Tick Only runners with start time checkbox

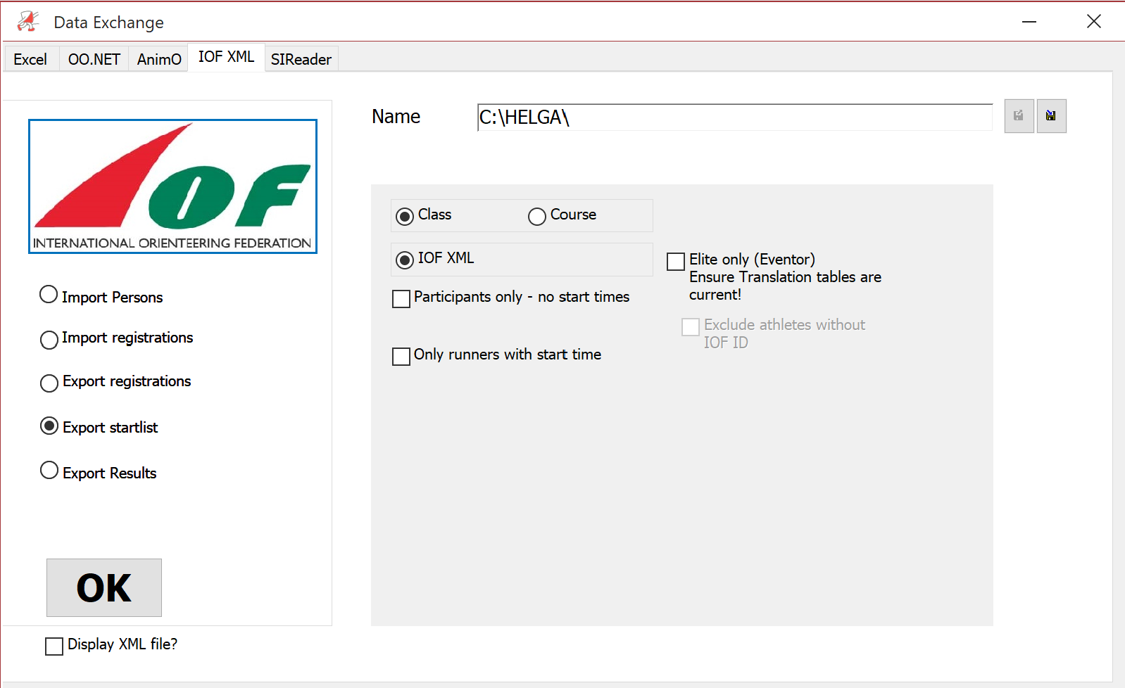[401, 357]
